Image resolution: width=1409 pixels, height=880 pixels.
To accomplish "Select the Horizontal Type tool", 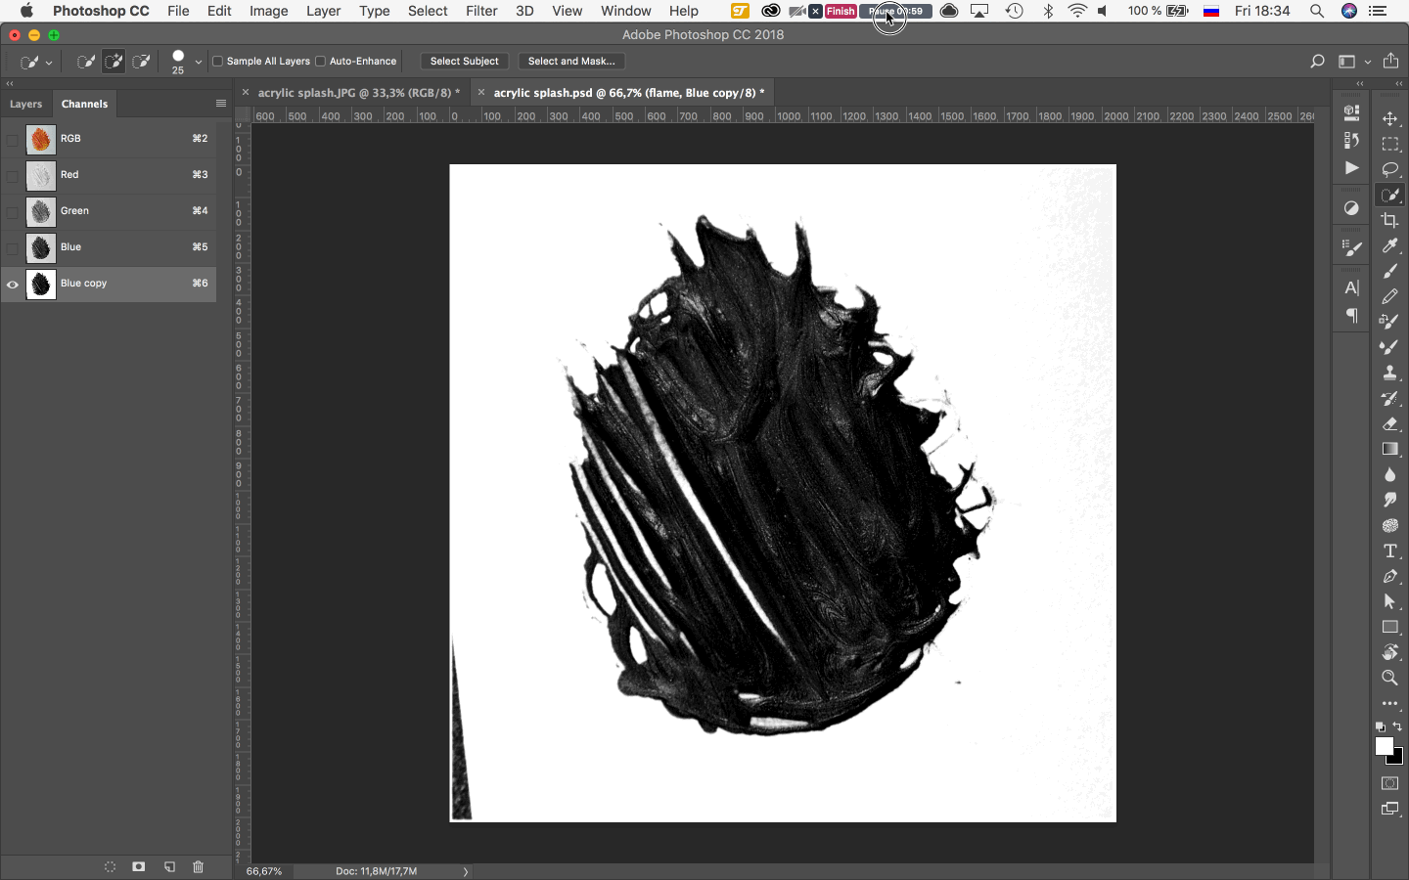I will coord(1390,550).
